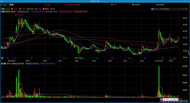The height and width of the screenshot is (103, 190).
Task: Switch chart to 1-minute interval
Action: coord(171,9)
